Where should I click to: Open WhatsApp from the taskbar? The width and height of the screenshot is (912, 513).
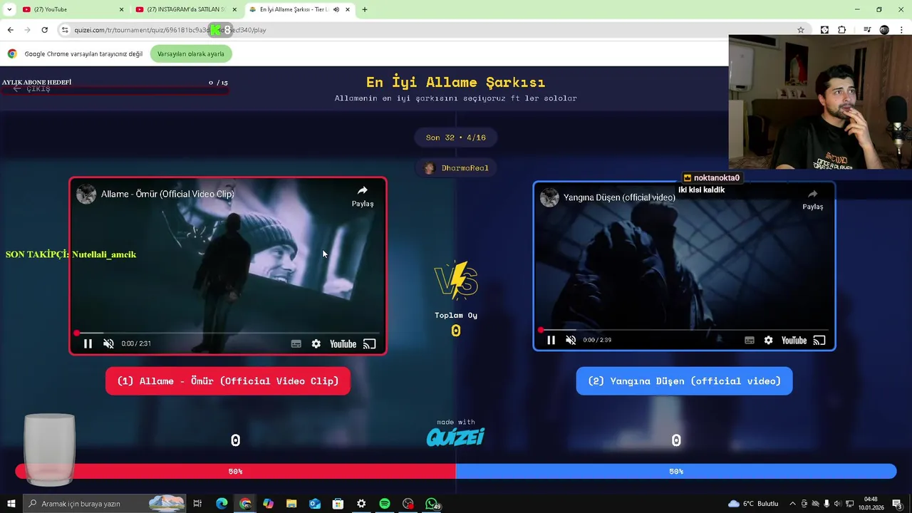click(432, 504)
